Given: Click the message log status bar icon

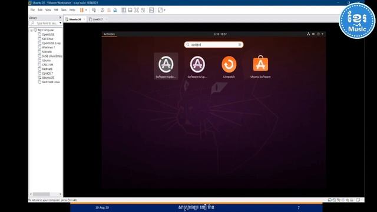Looking at the screenshot, I should pos(358,200).
